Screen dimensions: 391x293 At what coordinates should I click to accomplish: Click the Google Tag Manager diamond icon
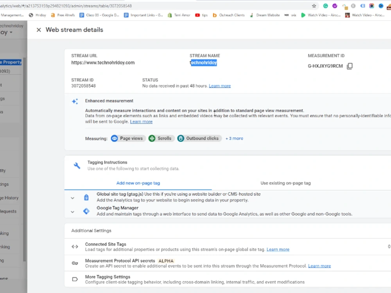pyautogui.click(x=86, y=211)
